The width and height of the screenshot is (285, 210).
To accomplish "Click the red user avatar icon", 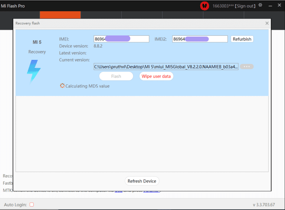I will (204, 6).
